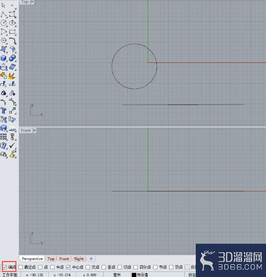266x277 pixels.
Task: Select the rectangle tool
Action: point(12,32)
